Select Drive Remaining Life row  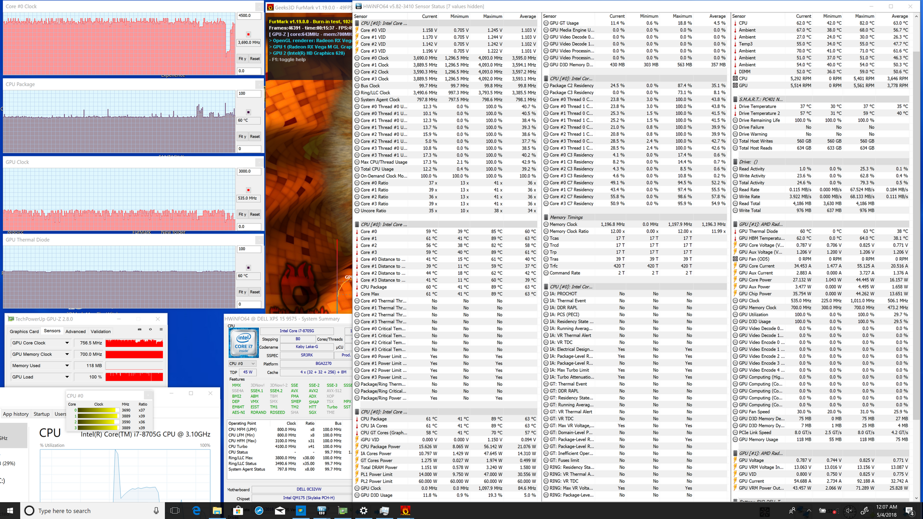point(821,121)
